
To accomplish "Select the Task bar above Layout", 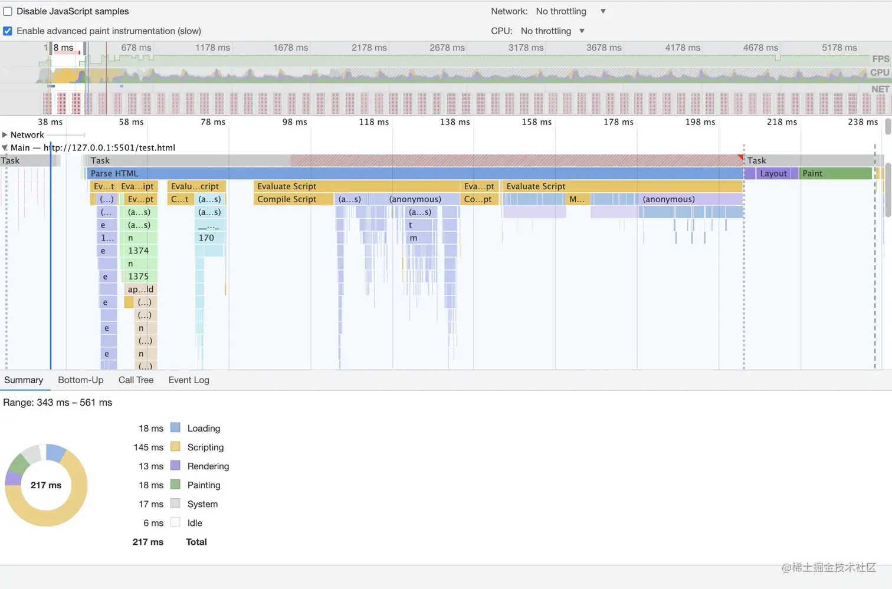I will tap(809, 160).
